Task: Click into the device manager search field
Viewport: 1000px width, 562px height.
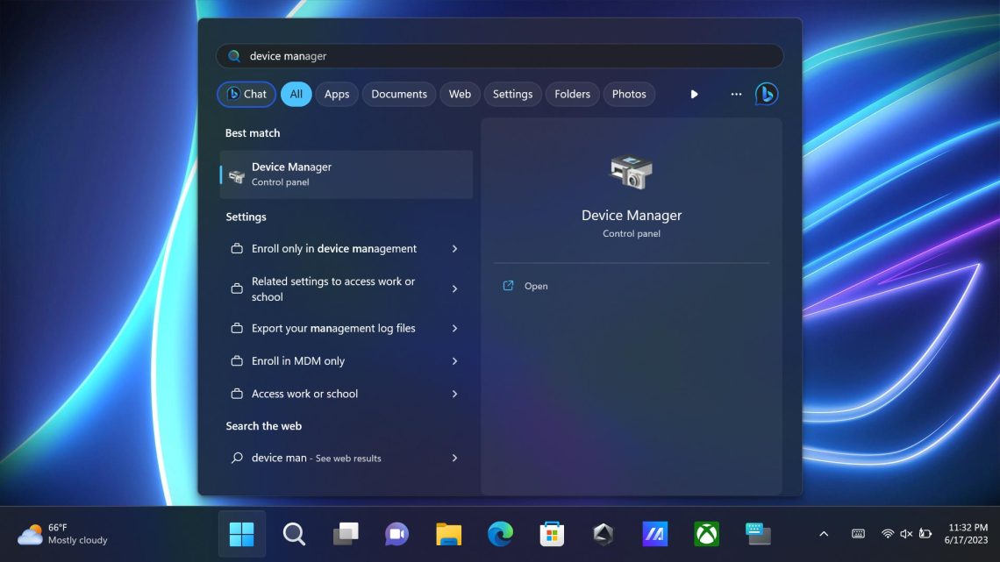Action: (x=500, y=56)
